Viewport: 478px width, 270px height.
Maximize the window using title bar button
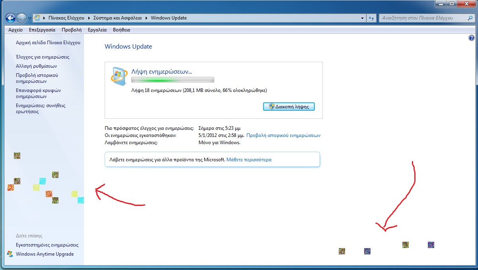(x=451, y=4)
